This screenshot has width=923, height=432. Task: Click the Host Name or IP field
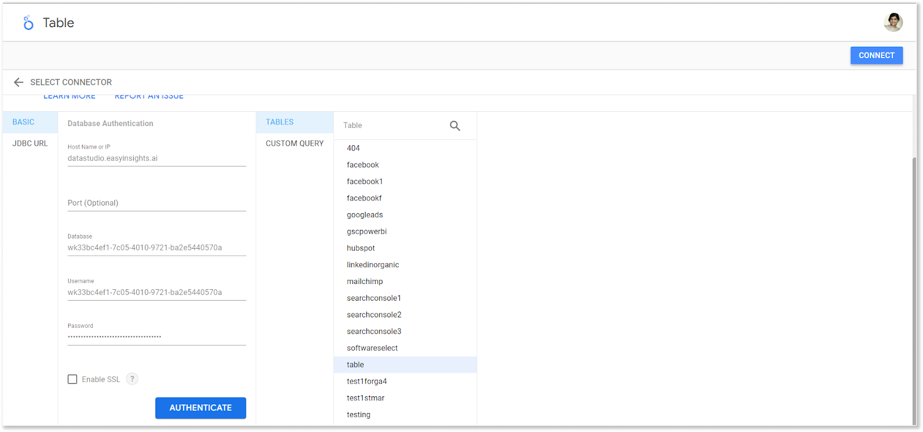157,158
